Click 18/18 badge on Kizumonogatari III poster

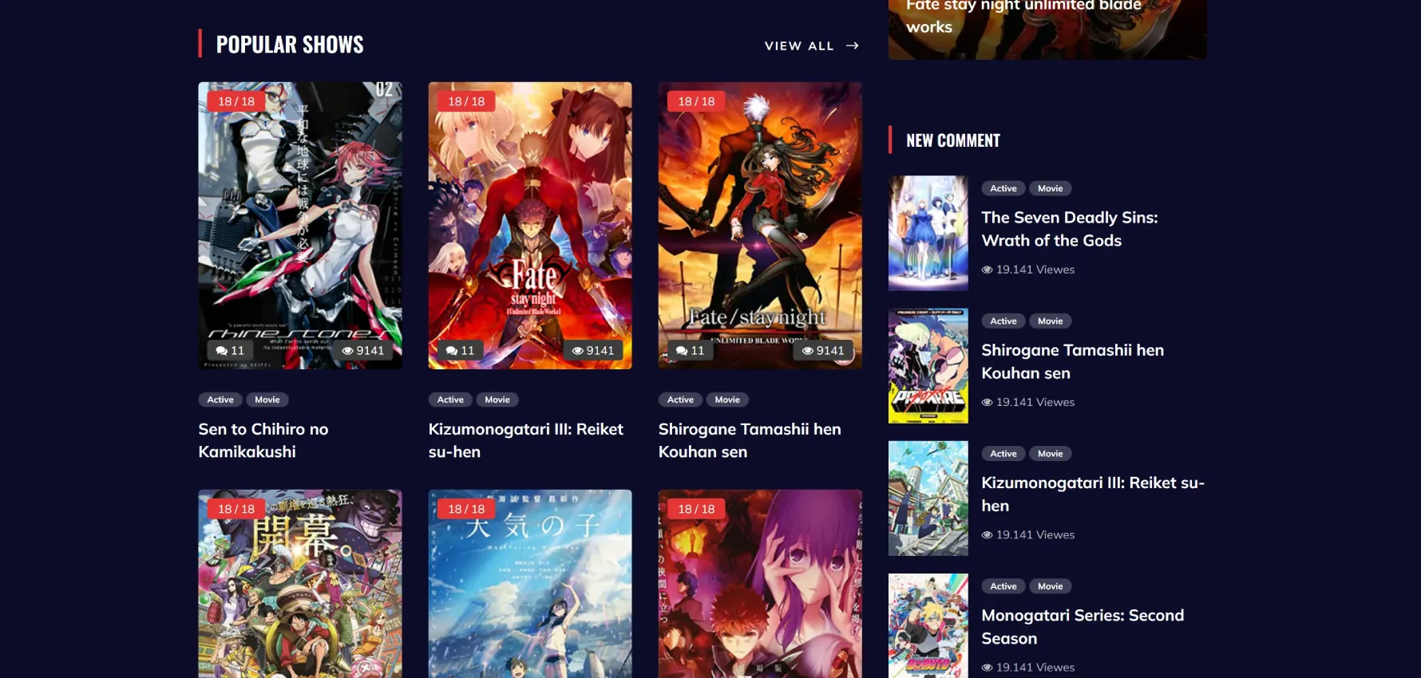[x=466, y=101]
